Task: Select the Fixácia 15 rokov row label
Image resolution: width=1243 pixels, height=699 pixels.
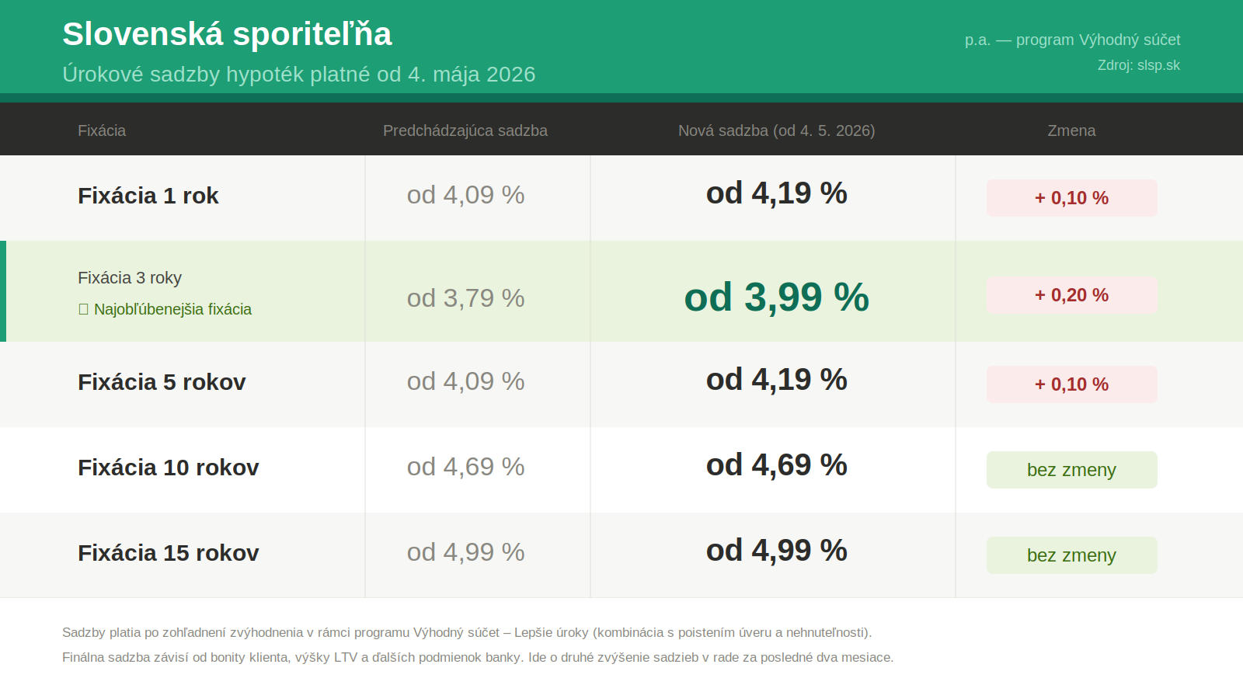Action: click(168, 553)
